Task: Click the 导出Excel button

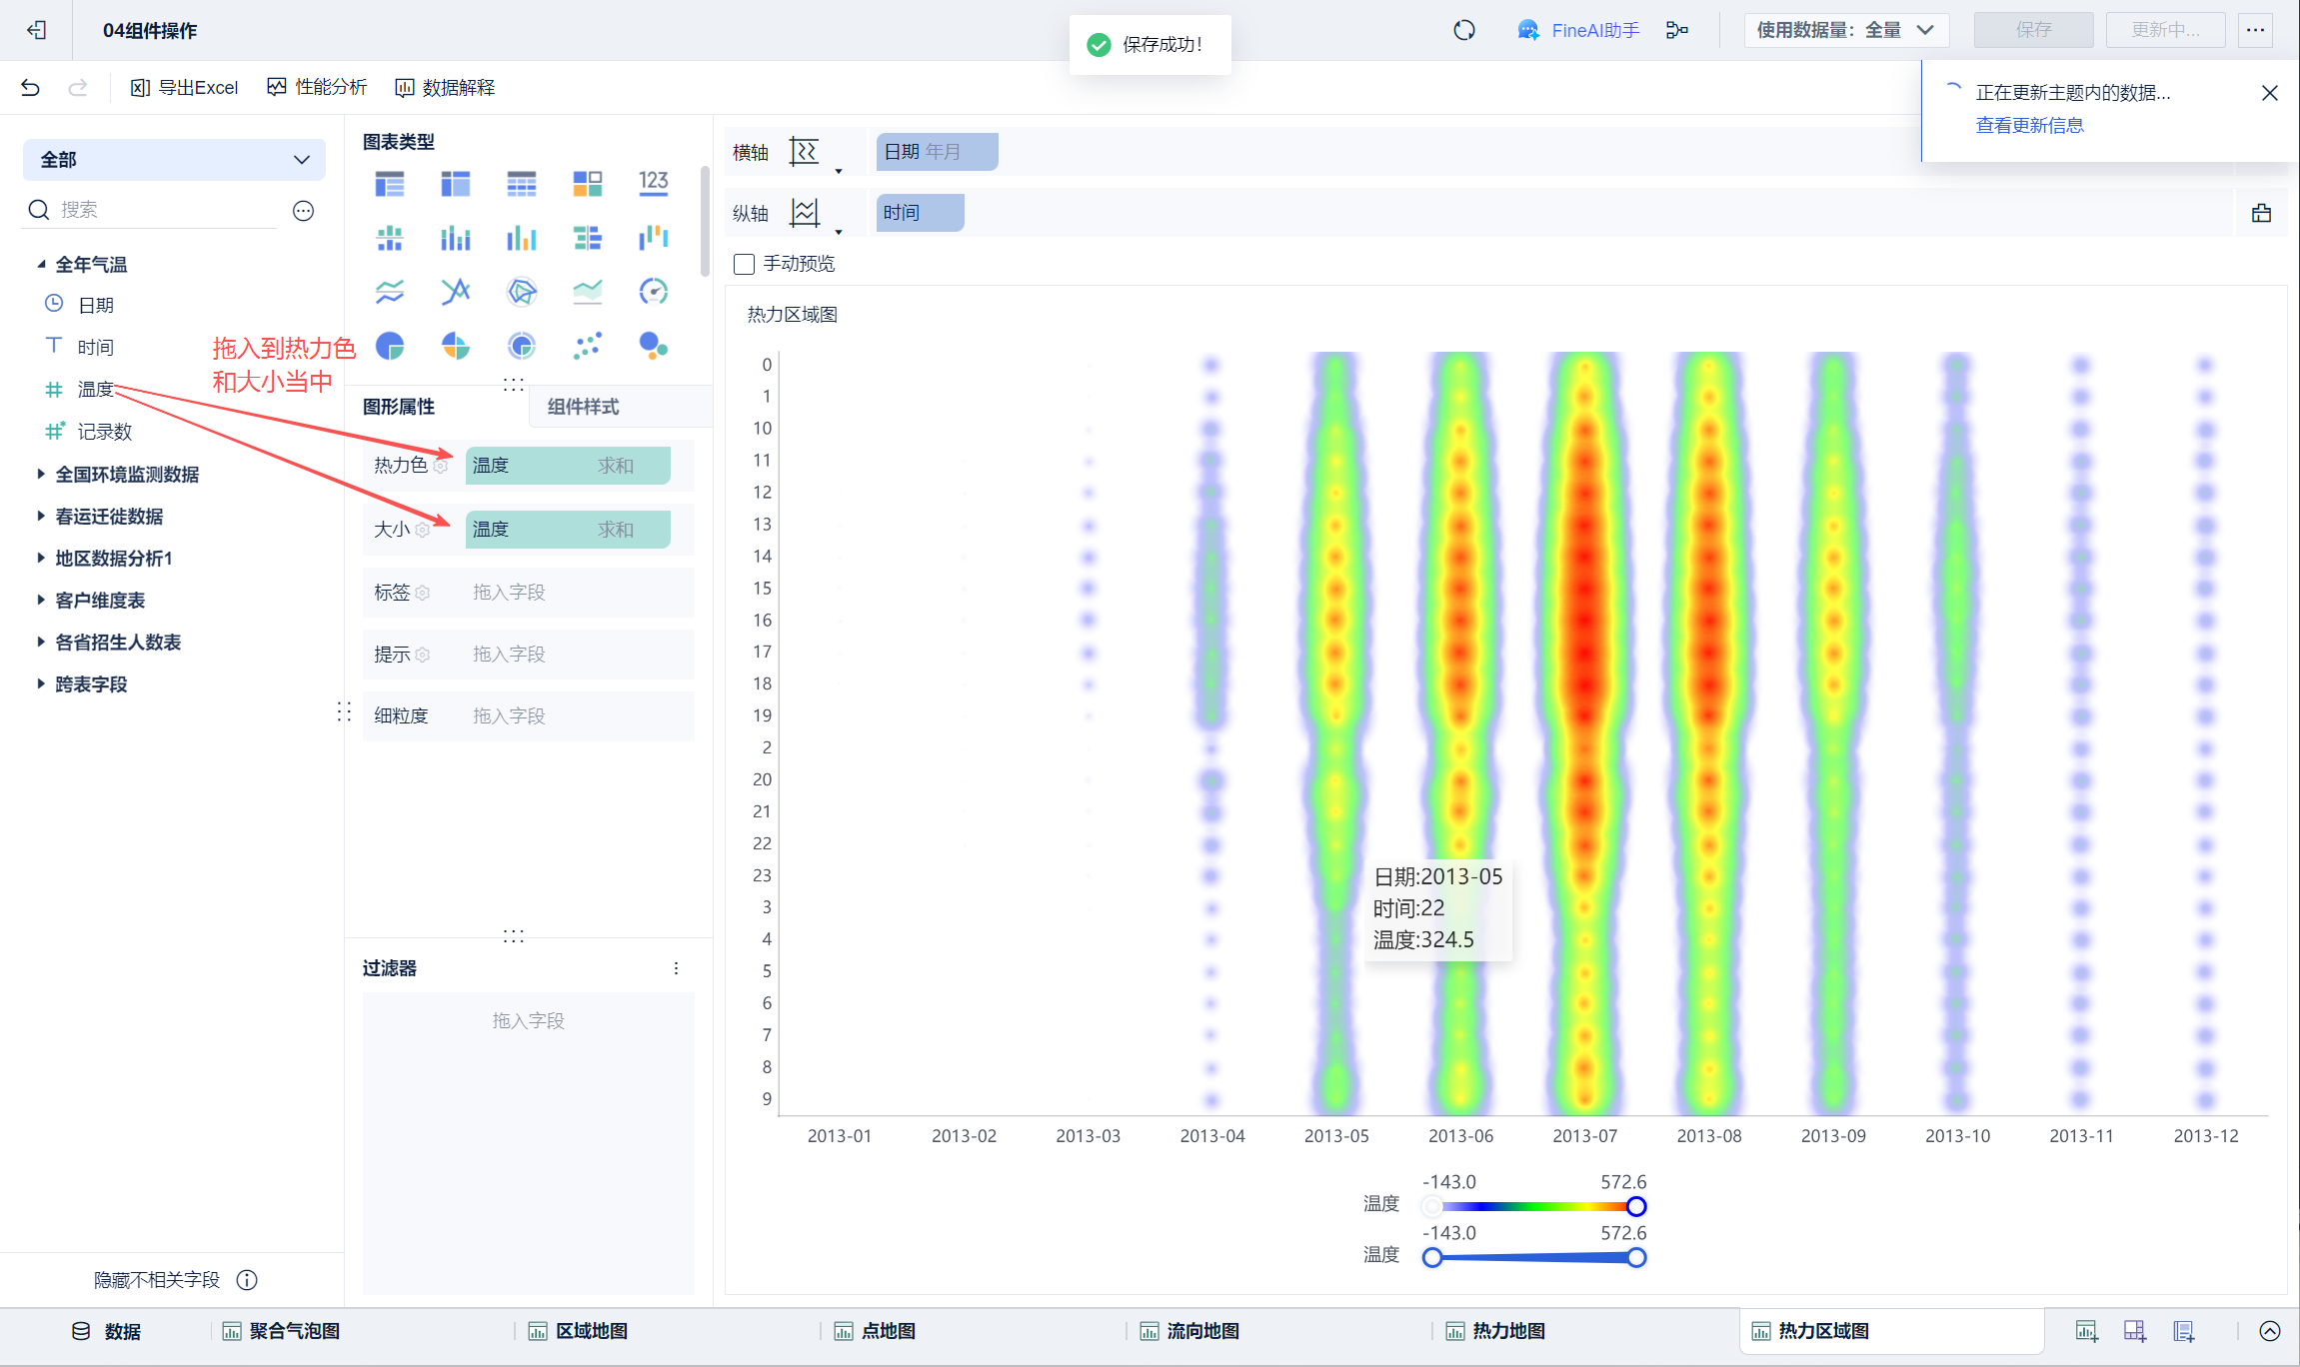Action: pyautogui.click(x=185, y=88)
